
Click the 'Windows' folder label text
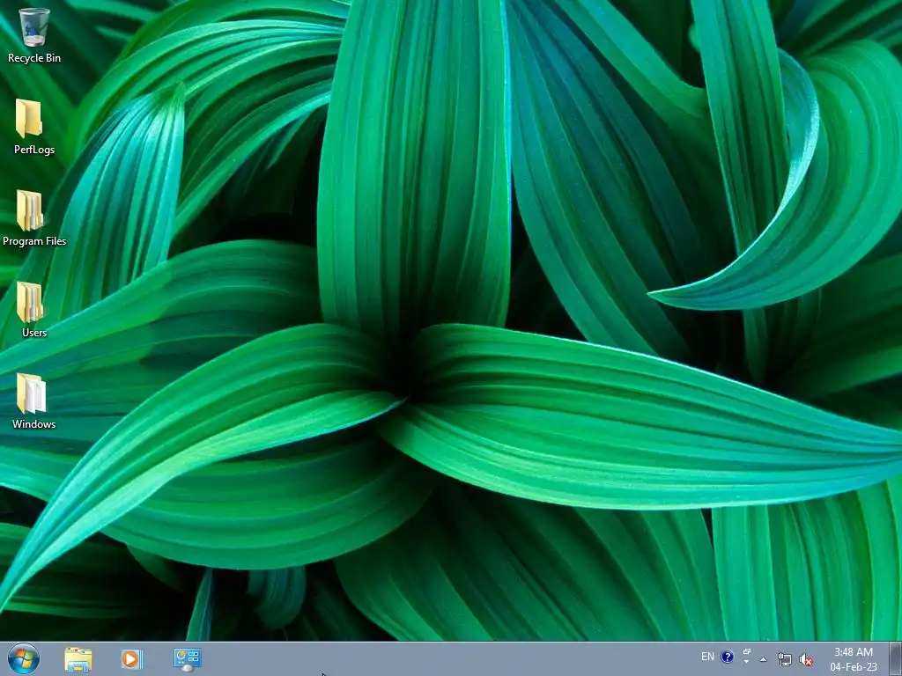(x=34, y=424)
